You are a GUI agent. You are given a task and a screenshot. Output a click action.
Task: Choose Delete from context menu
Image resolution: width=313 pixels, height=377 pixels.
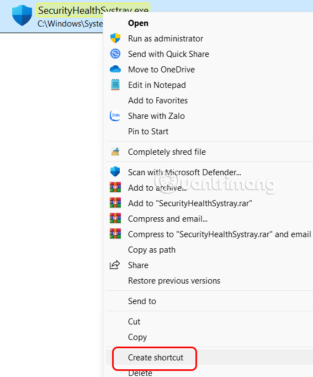click(140, 373)
